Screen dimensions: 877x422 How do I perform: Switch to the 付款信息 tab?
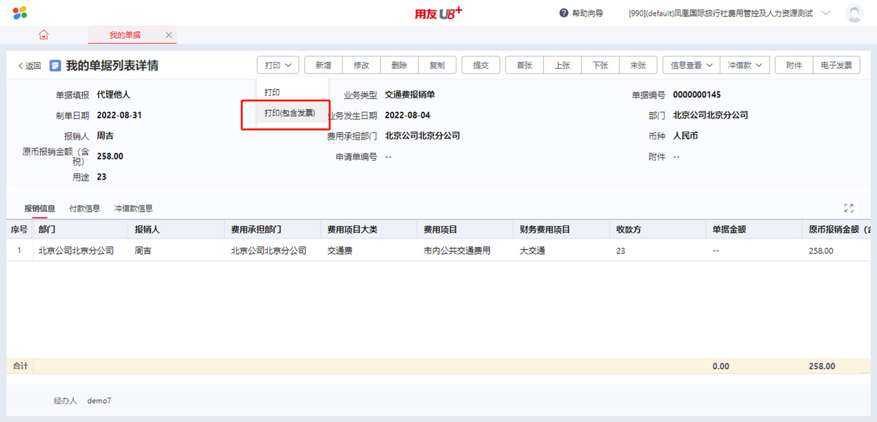85,208
